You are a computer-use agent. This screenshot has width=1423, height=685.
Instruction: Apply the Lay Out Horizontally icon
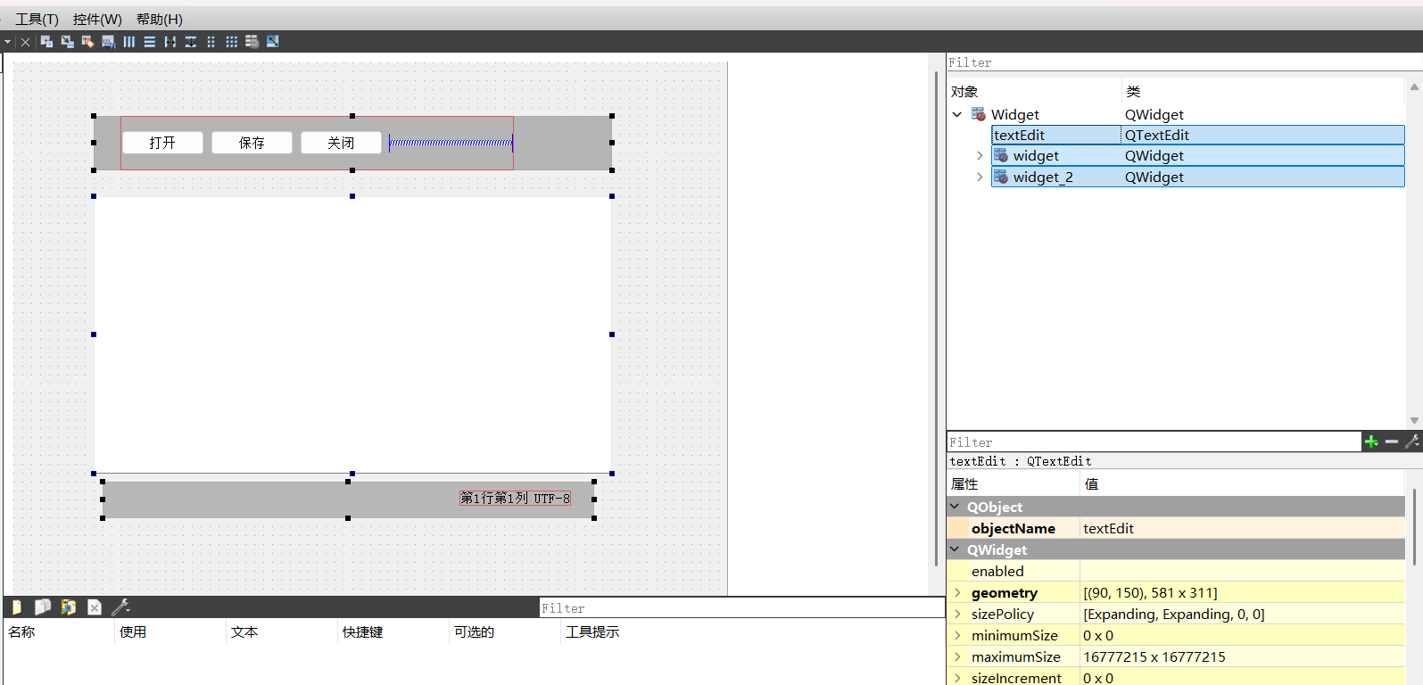[x=129, y=41]
